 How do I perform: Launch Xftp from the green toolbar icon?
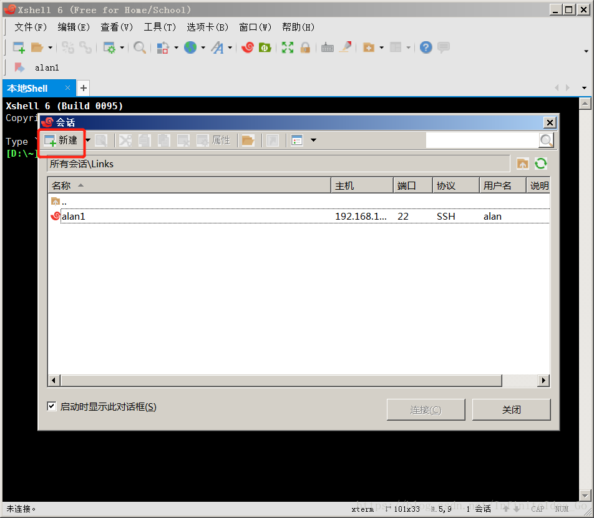click(265, 47)
